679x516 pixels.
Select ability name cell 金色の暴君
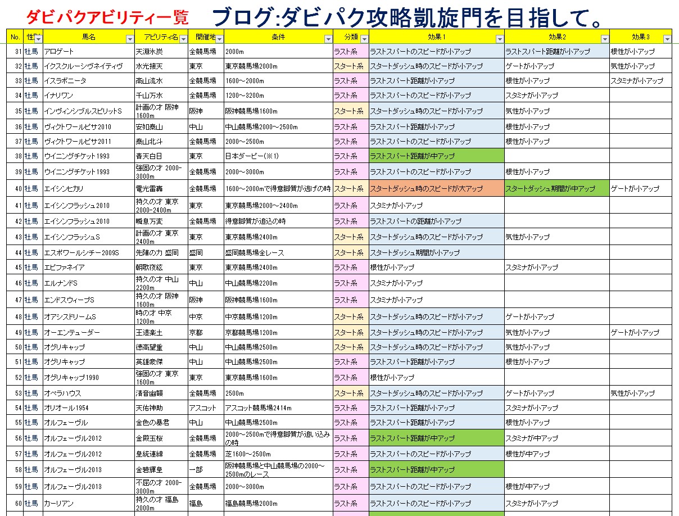pos(161,422)
